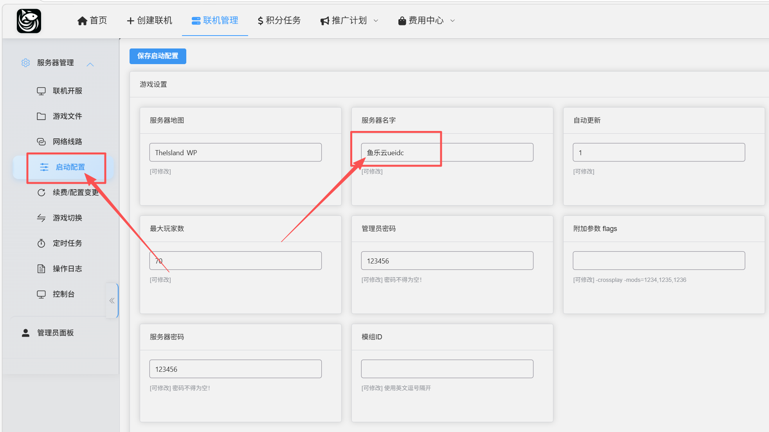769x432 pixels.
Task: Collapse sidebar with double chevron handle
Action: (112, 301)
